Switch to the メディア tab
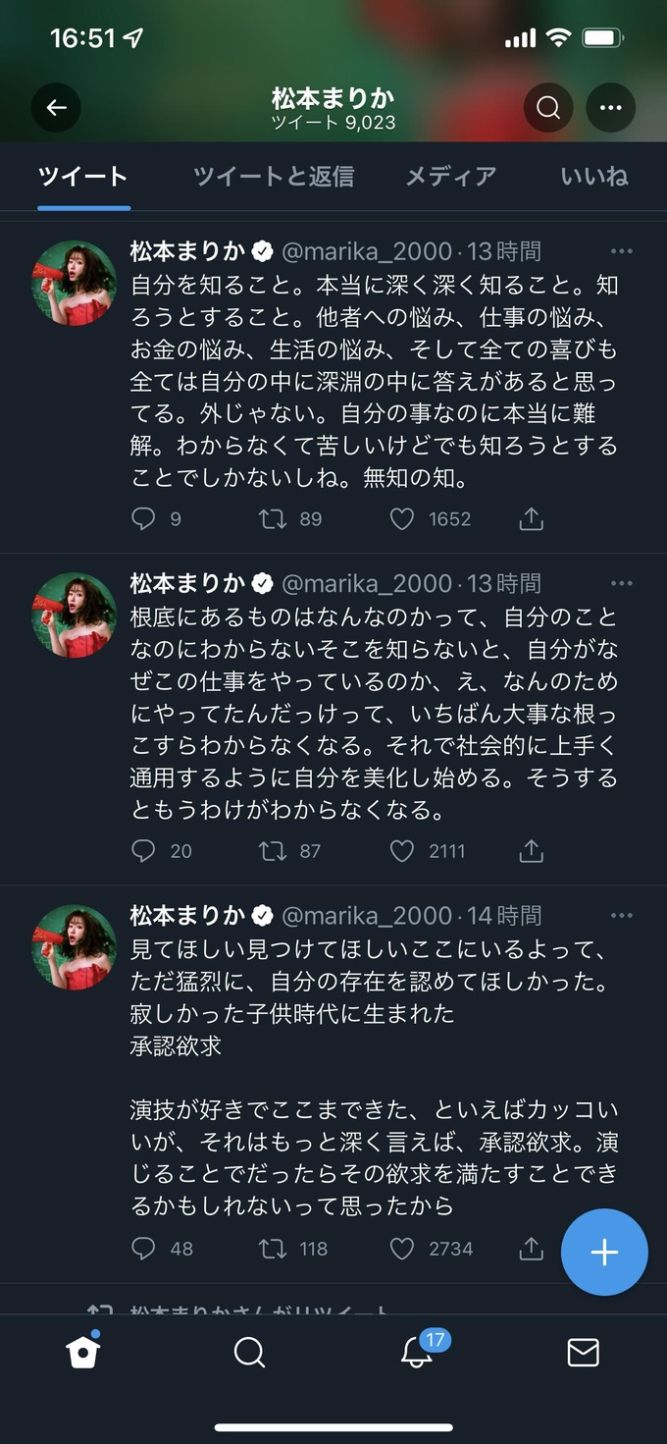Screen dimensions: 667x1444 click(450, 177)
